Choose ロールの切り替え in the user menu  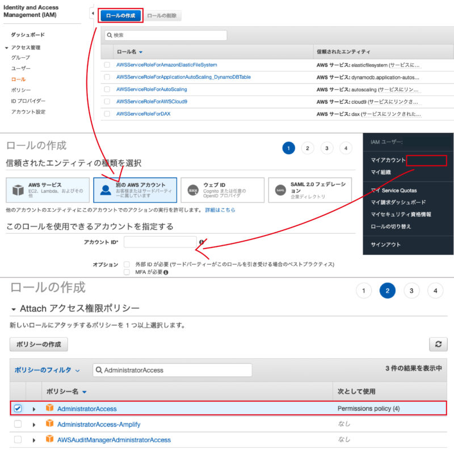391,226
